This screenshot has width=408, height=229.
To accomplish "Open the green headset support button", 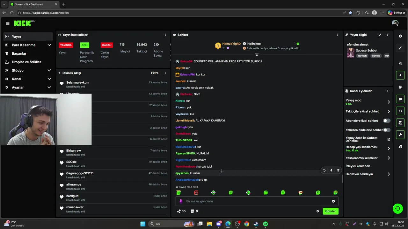I will point(397,209).
